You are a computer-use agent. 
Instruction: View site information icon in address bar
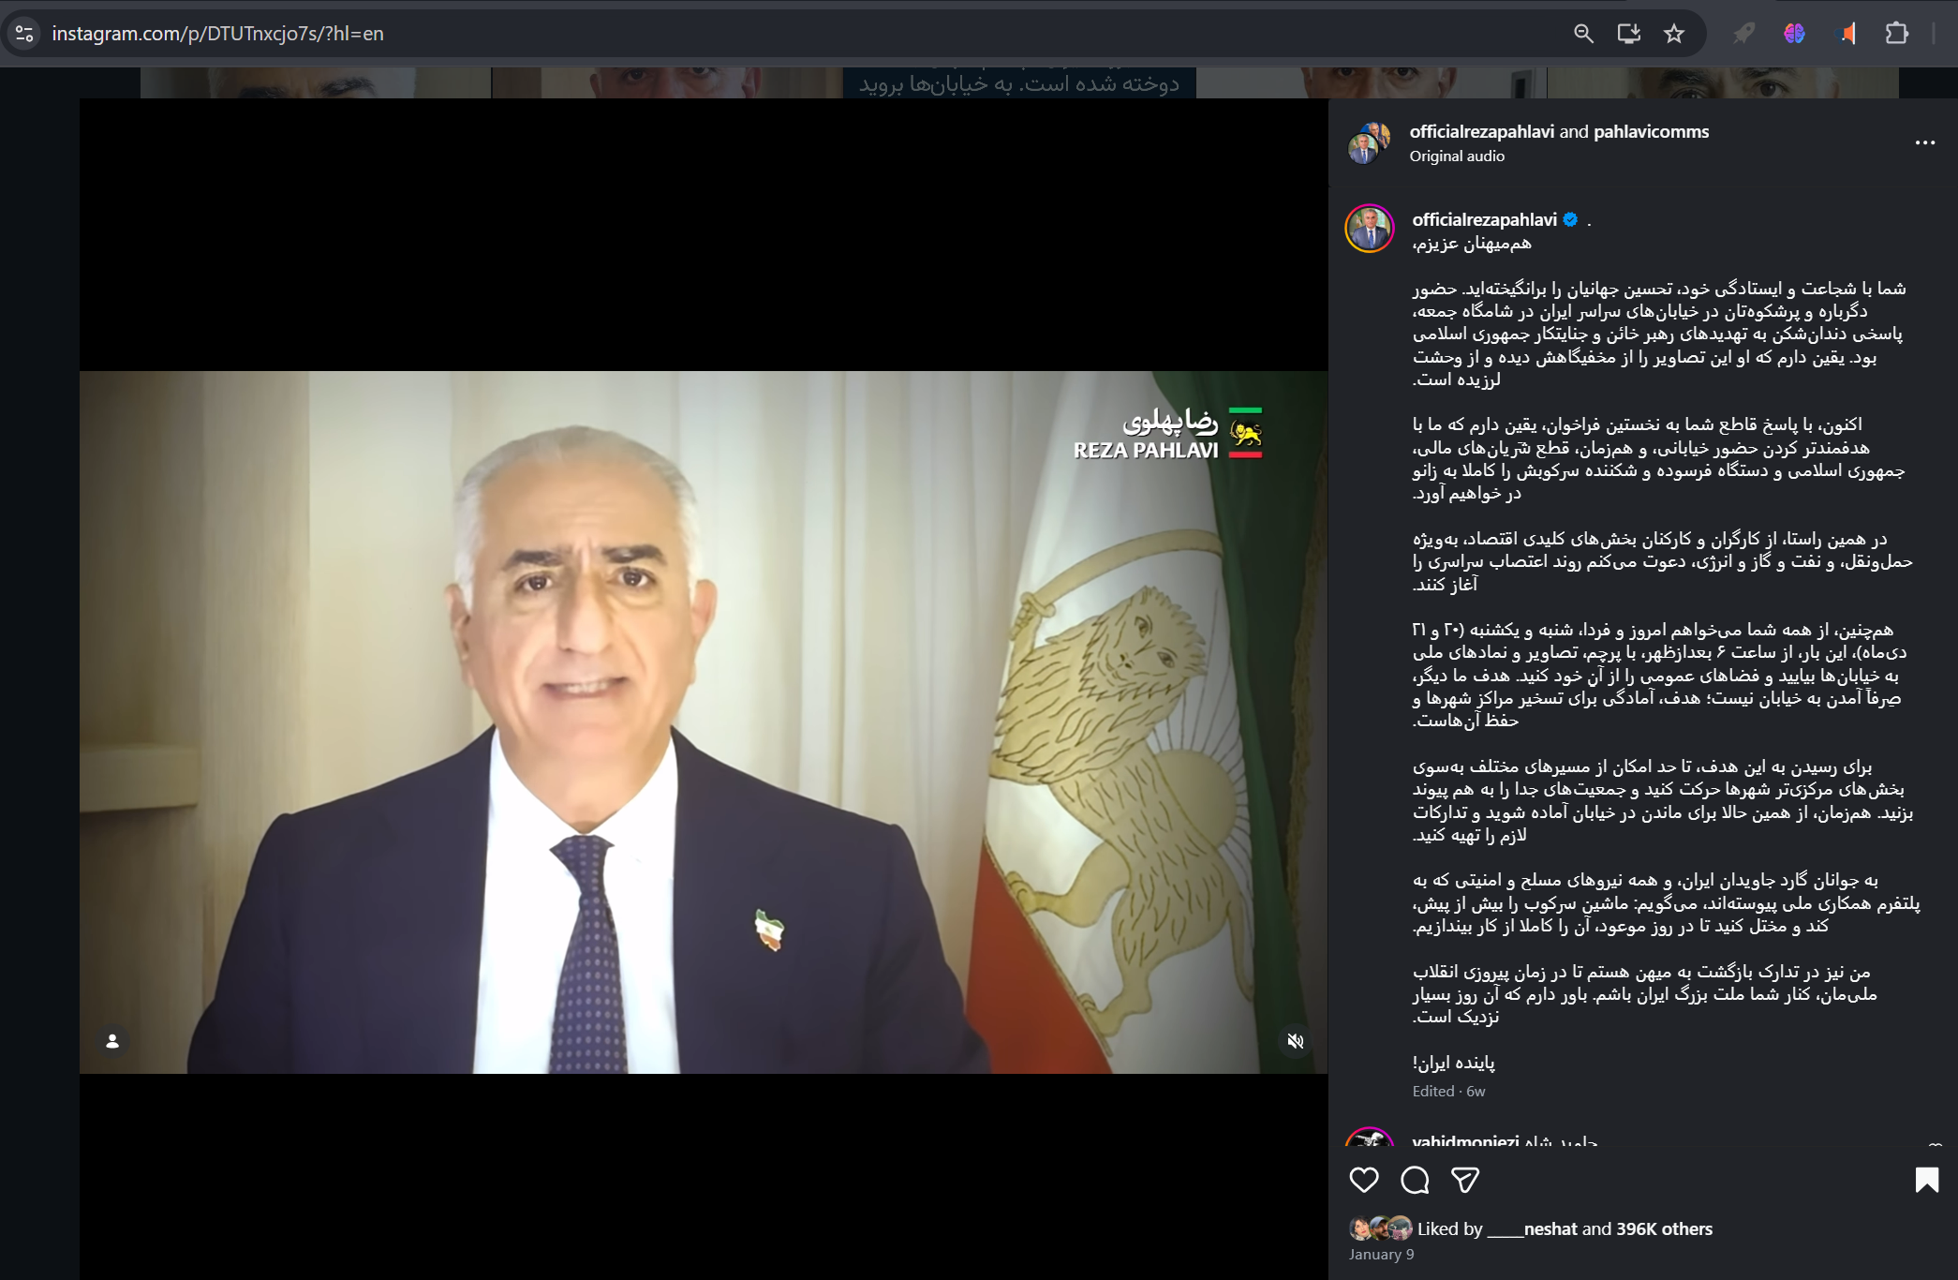pyautogui.click(x=24, y=34)
